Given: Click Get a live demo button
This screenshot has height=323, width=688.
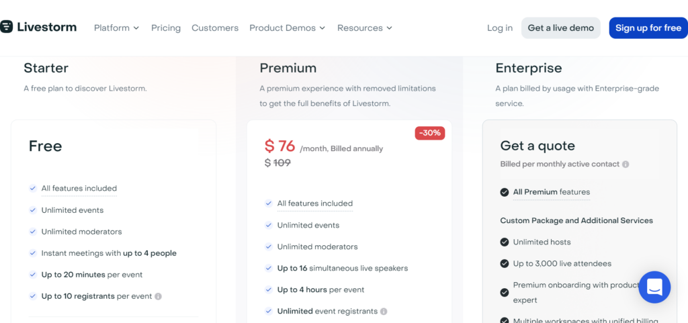Looking at the screenshot, I should coord(561,28).
